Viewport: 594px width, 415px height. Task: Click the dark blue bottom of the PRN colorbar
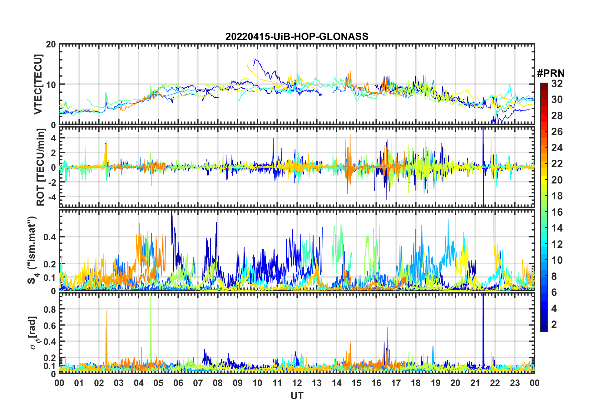tap(544, 329)
